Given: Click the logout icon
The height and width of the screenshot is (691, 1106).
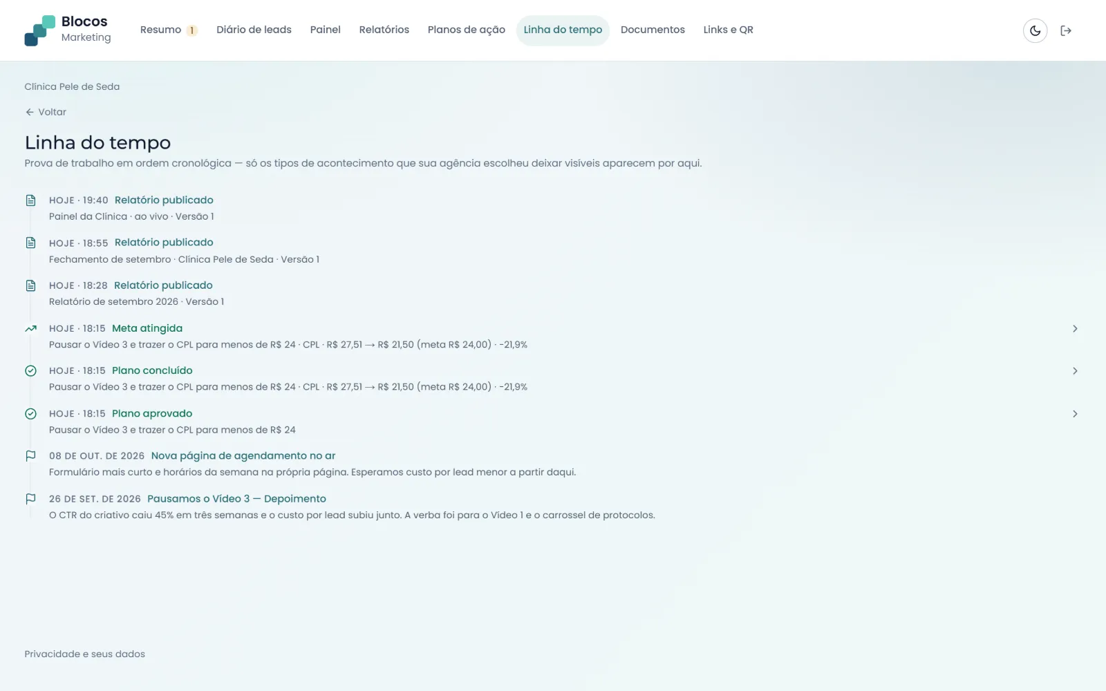Looking at the screenshot, I should [1066, 30].
